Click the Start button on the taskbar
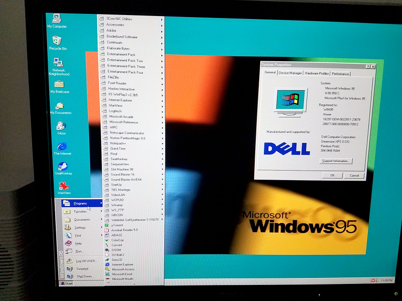Image resolution: width=402 pixels, height=301 pixels. [66, 283]
